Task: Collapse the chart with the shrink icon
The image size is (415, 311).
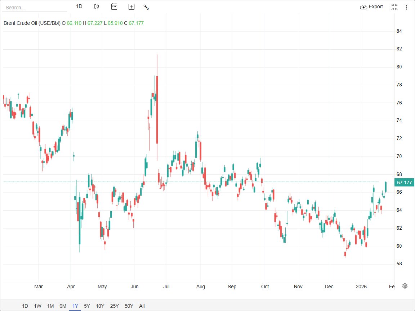Action: point(394,7)
